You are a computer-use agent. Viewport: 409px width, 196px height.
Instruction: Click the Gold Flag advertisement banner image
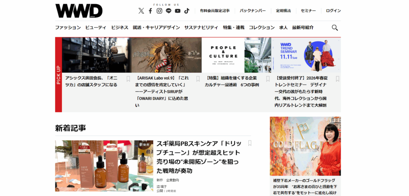pyautogui.click(x=305, y=146)
